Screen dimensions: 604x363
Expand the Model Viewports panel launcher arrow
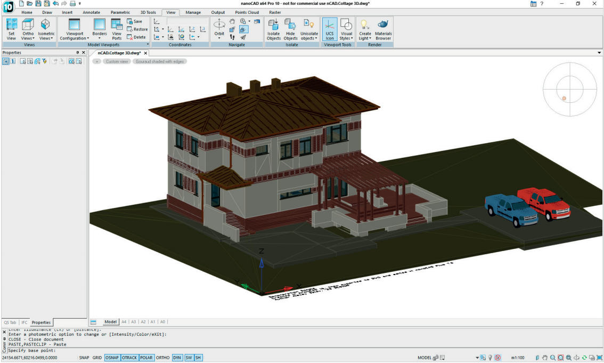click(148, 44)
